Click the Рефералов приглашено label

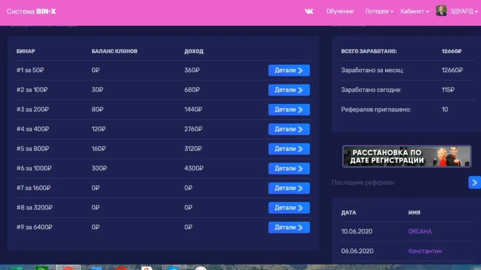click(x=376, y=109)
